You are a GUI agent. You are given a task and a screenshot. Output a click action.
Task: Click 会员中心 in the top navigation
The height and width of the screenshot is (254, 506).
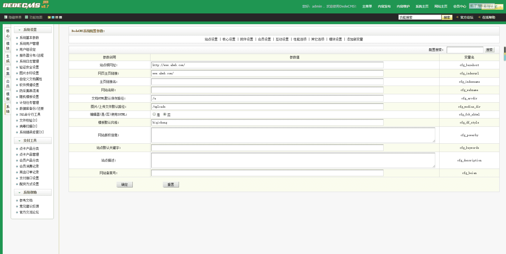click(x=460, y=6)
